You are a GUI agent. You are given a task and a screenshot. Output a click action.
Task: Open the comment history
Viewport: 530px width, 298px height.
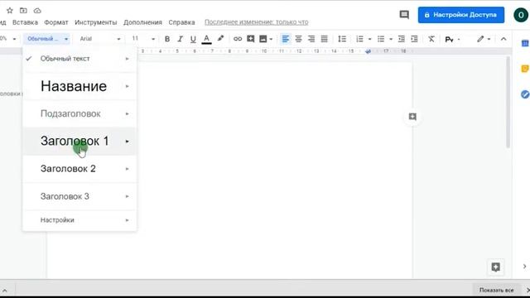pos(404,15)
